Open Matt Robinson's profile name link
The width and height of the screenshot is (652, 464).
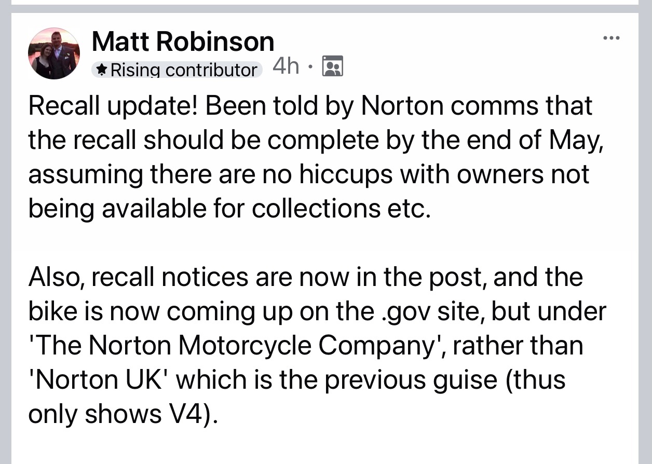point(183,42)
